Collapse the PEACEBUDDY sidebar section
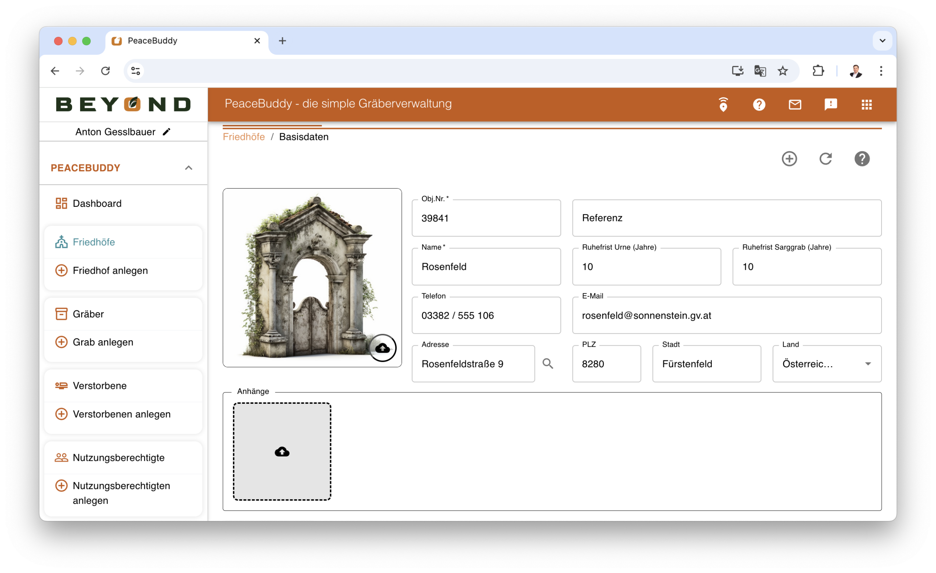The image size is (936, 573). coord(188,168)
